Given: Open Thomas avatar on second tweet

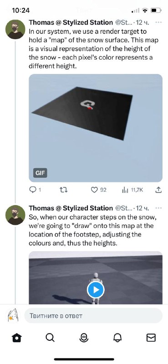Looking at the screenshot, I should pyautogui.click(x=15, y=215).
